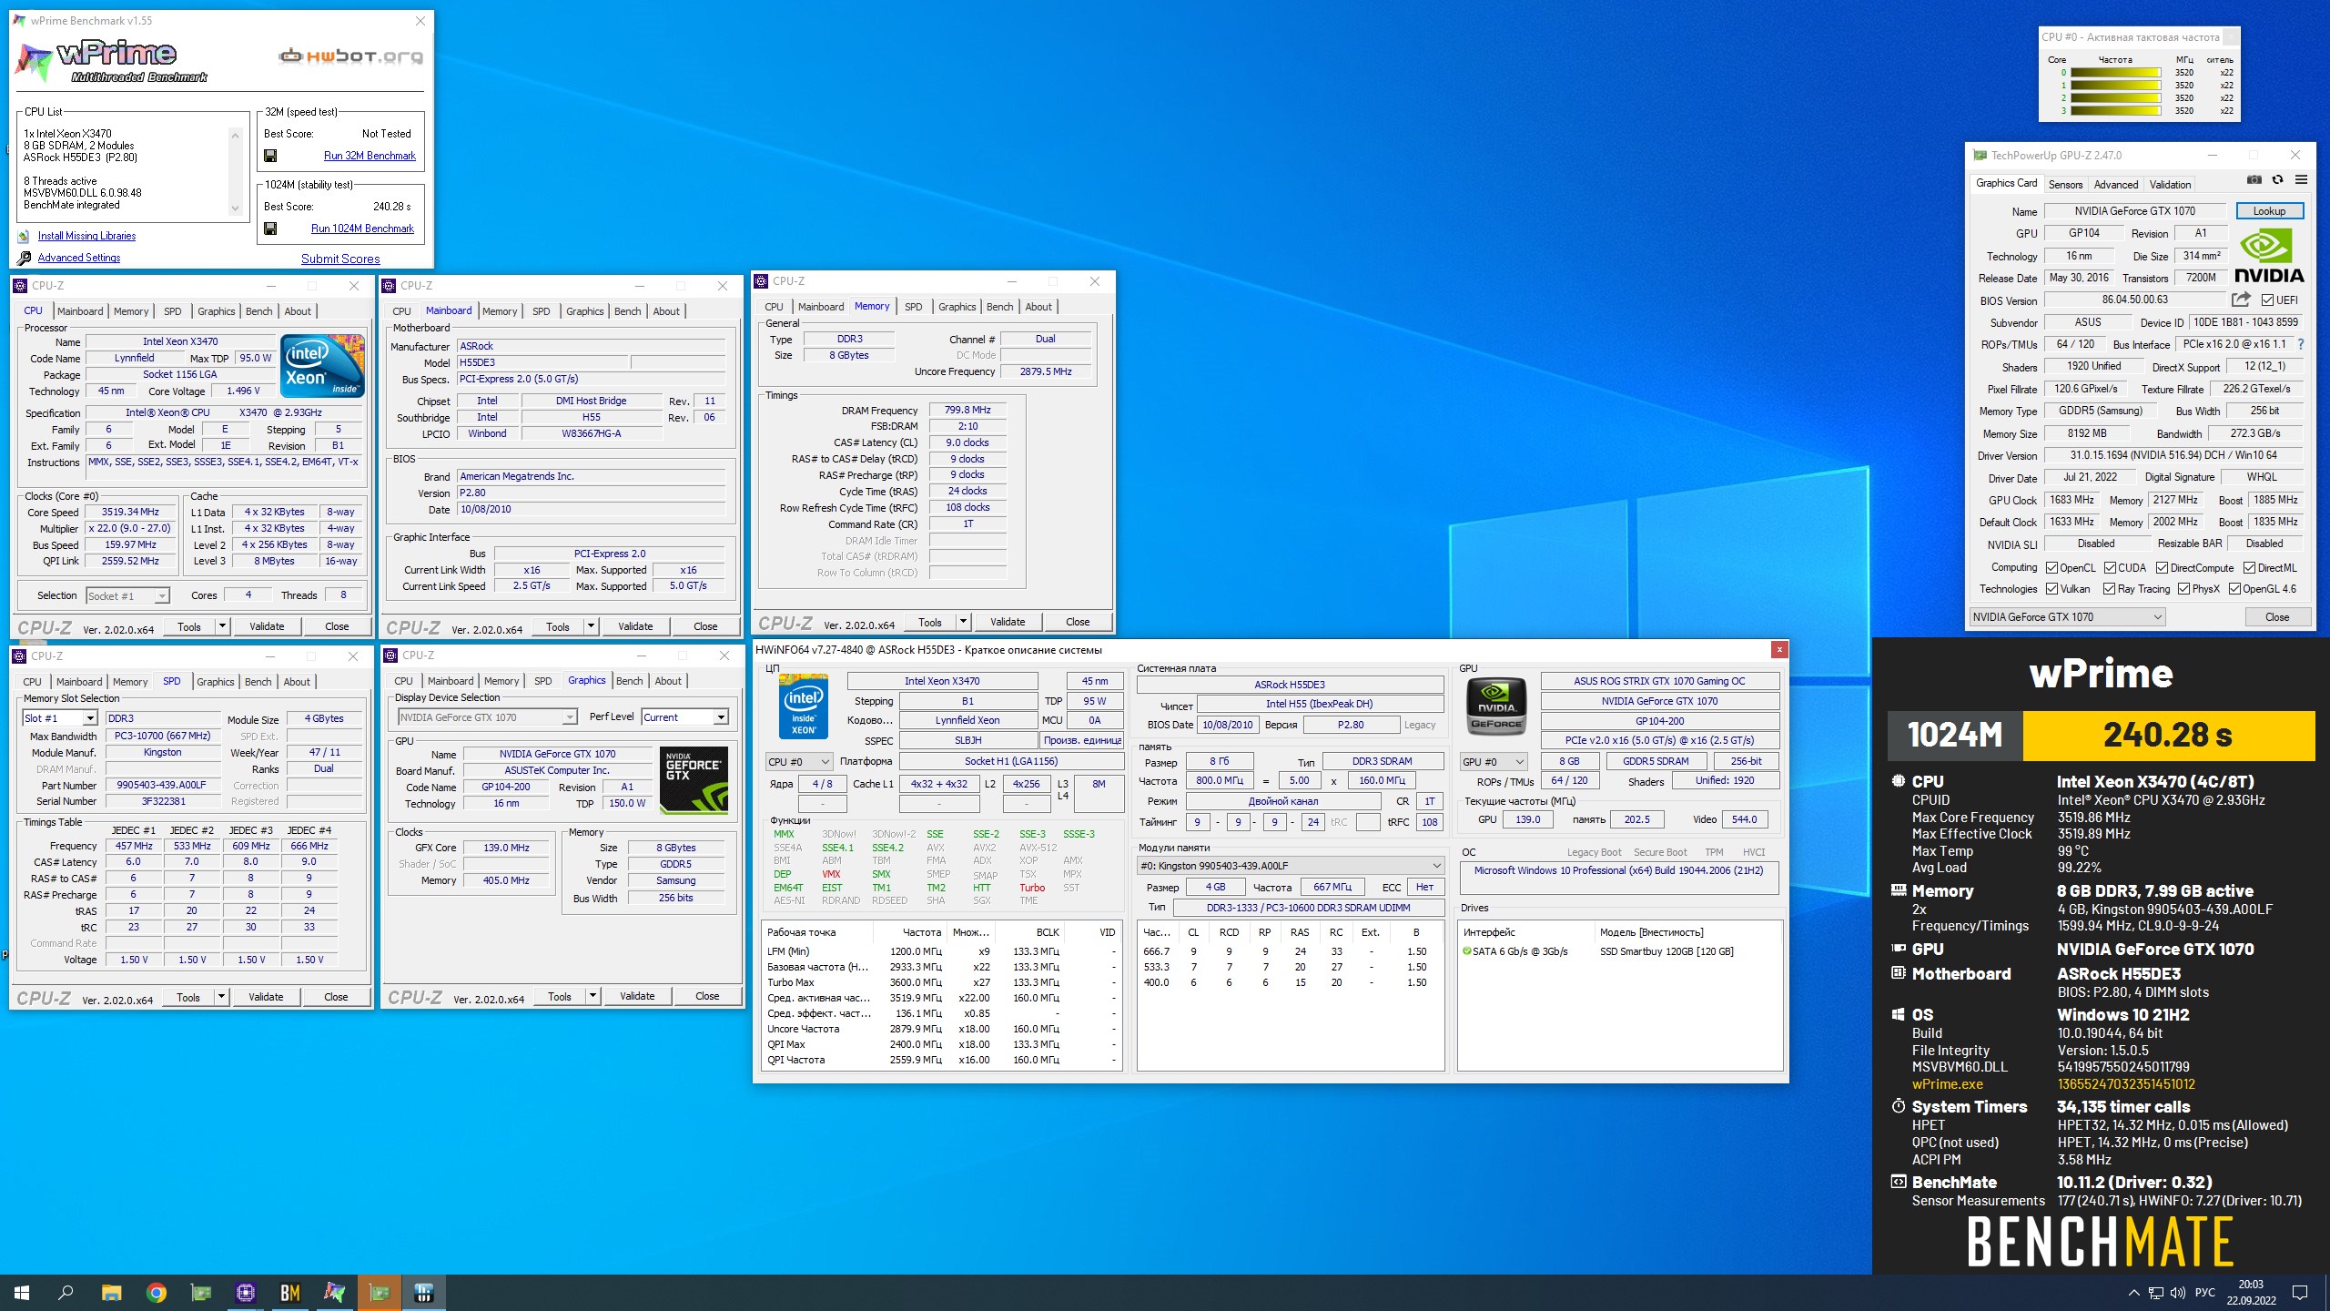Click the Lookup button in GPU-Z
The height and width of the screenshot is (1311, 2330).
[x=2269, y=211]
